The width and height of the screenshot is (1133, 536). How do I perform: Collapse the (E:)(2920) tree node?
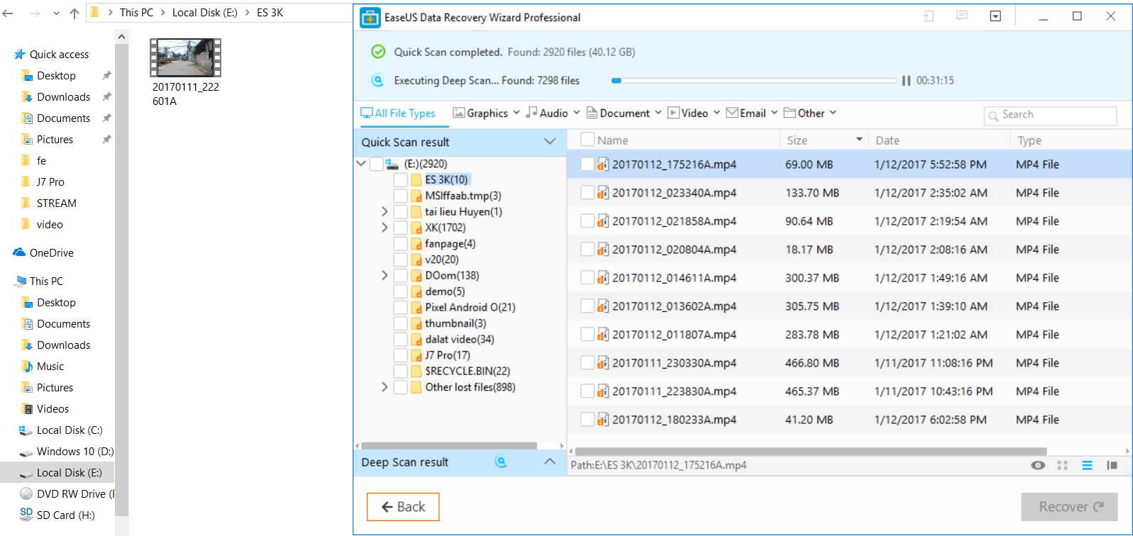(361, 164)
